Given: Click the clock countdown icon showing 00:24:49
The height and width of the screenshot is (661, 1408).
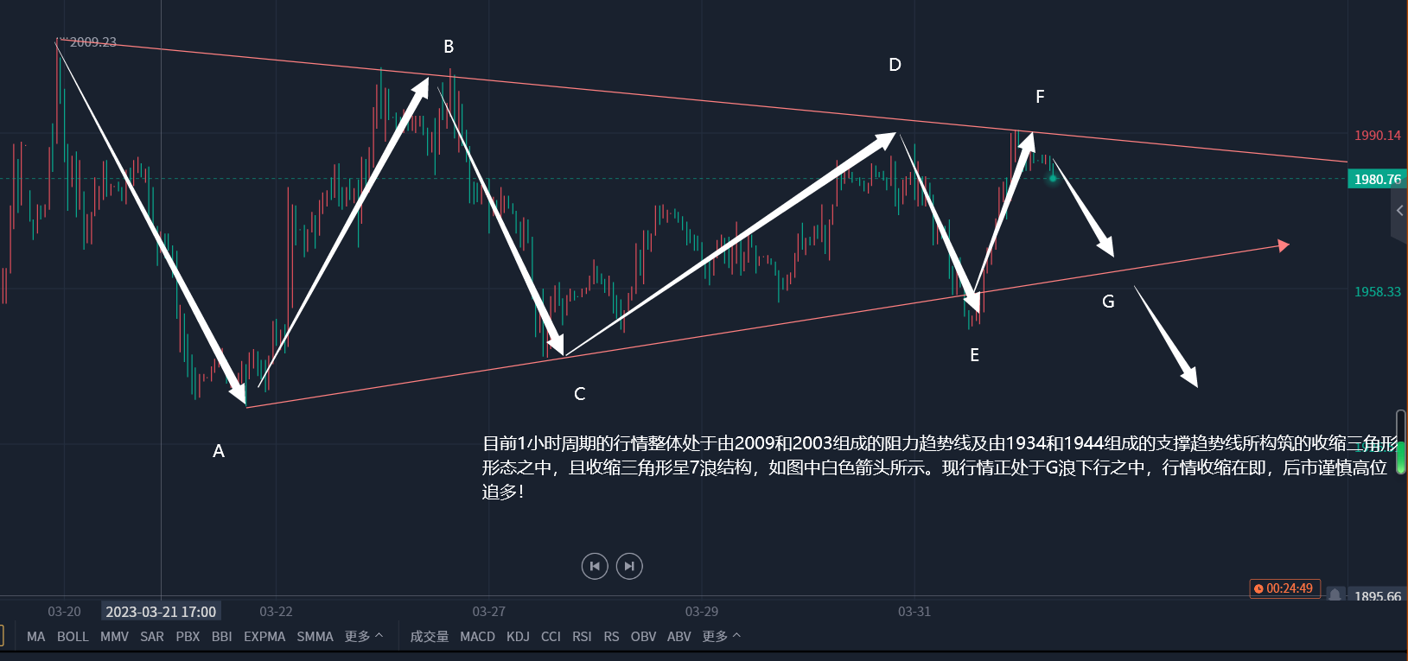Looking at the screenshot, I should click(x=1284, y=588).
